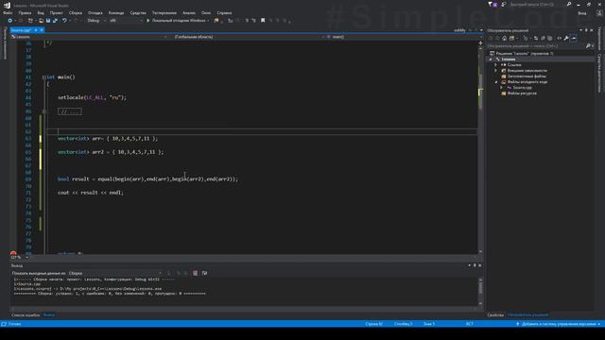605x340 pixels.
Task: Expand the Ссылки references node
Action: (x=496, y=65)
